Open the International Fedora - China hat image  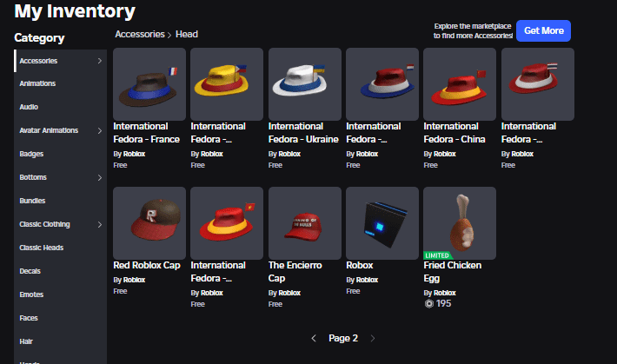460,84
